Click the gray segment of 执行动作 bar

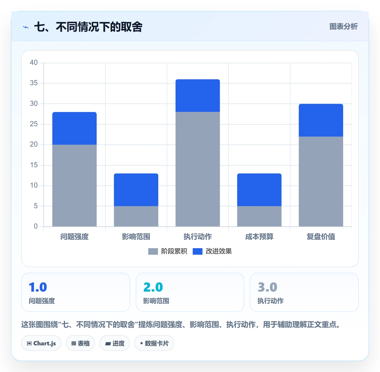pos(198,169)
